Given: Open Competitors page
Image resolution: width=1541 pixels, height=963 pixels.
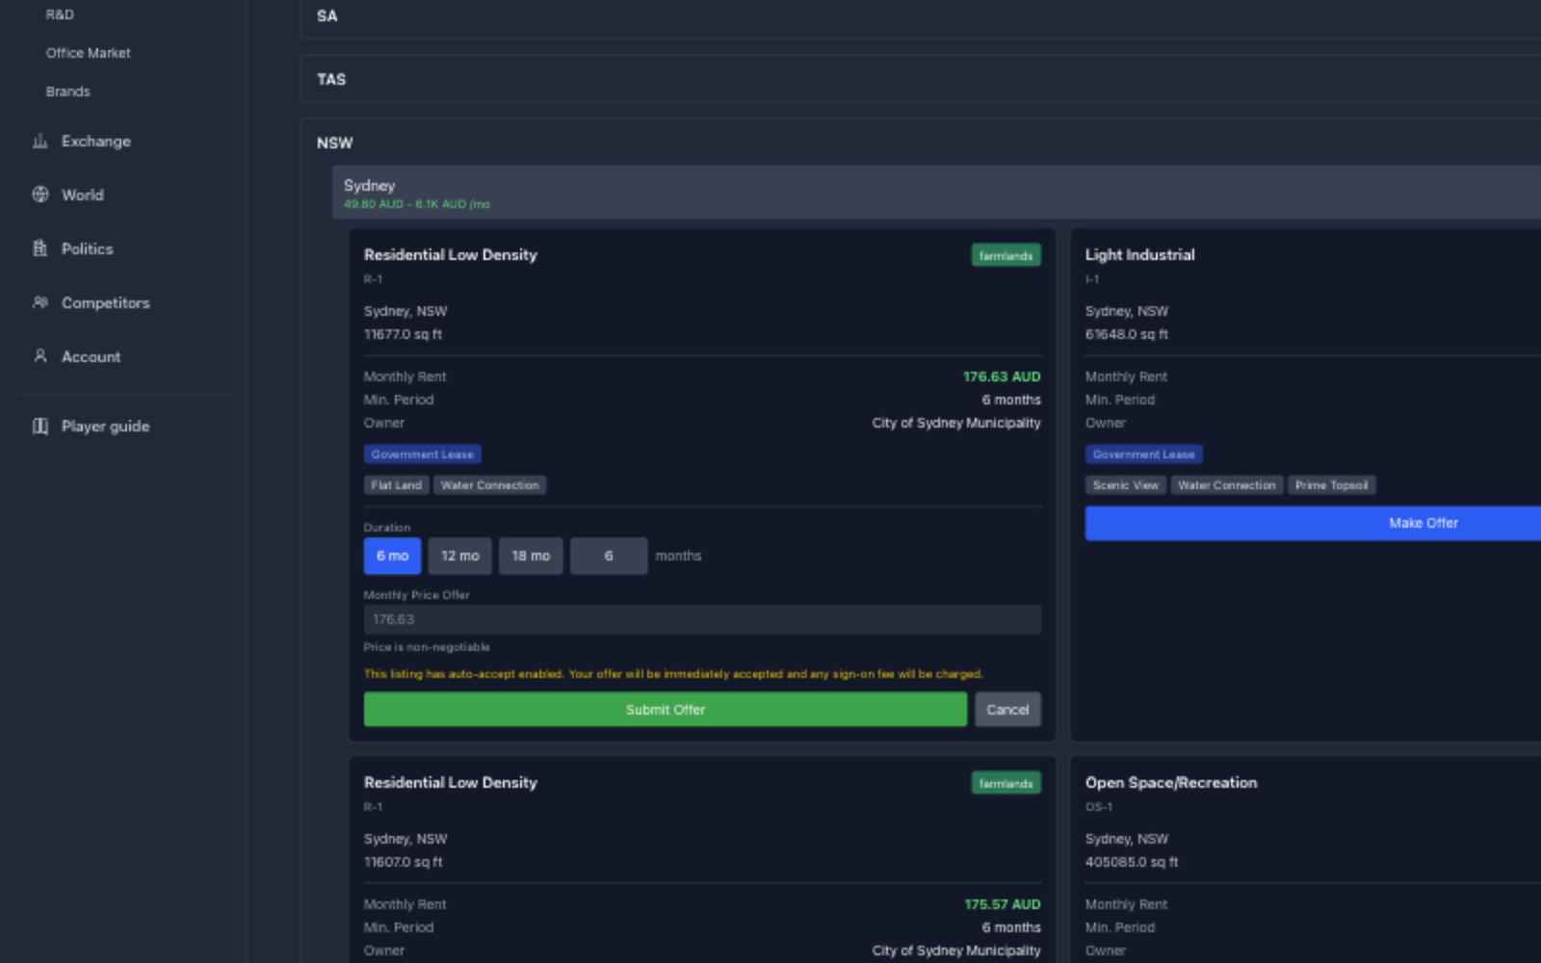Looking at the screenshot, I should [106, 302].
